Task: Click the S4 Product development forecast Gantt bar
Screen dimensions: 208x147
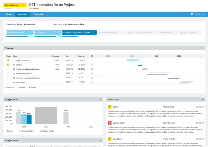Action: coord(157,74)
